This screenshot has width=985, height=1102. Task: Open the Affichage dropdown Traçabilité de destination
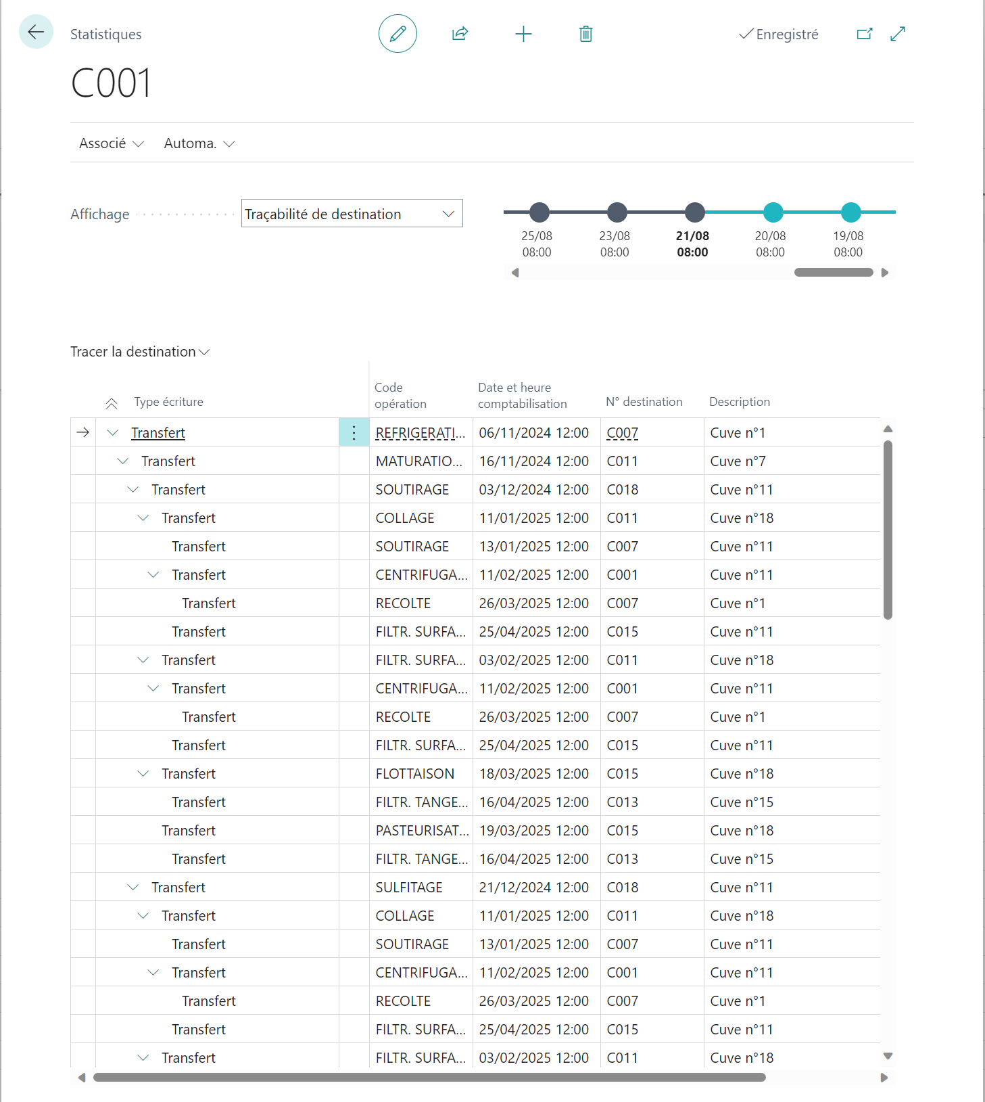tap(352, 214)
